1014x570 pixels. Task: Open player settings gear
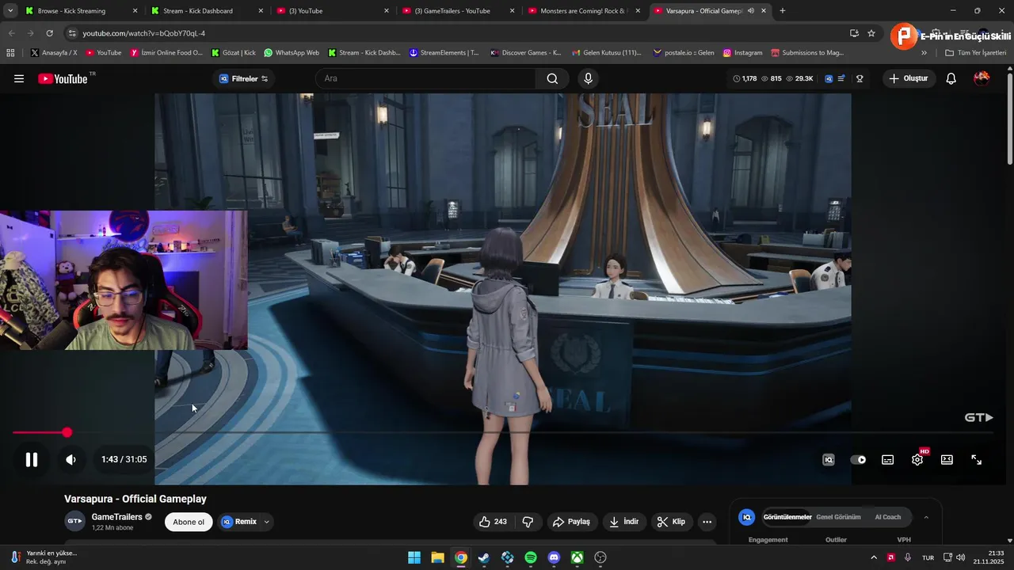(x=917, y=459)
